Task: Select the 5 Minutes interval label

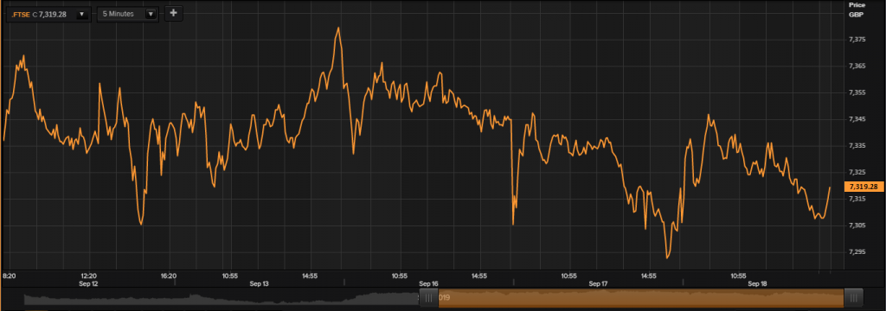Action: (118, 14)
